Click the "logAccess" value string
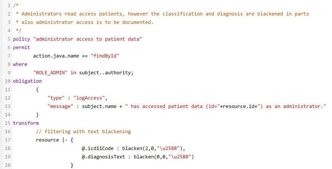The width and height of the screenshot is (332, 169). (x=89, y=98)
